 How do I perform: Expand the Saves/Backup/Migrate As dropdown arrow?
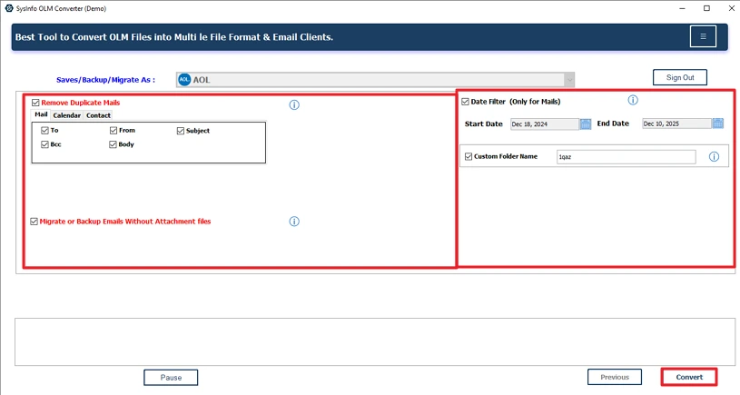point(569,80)
